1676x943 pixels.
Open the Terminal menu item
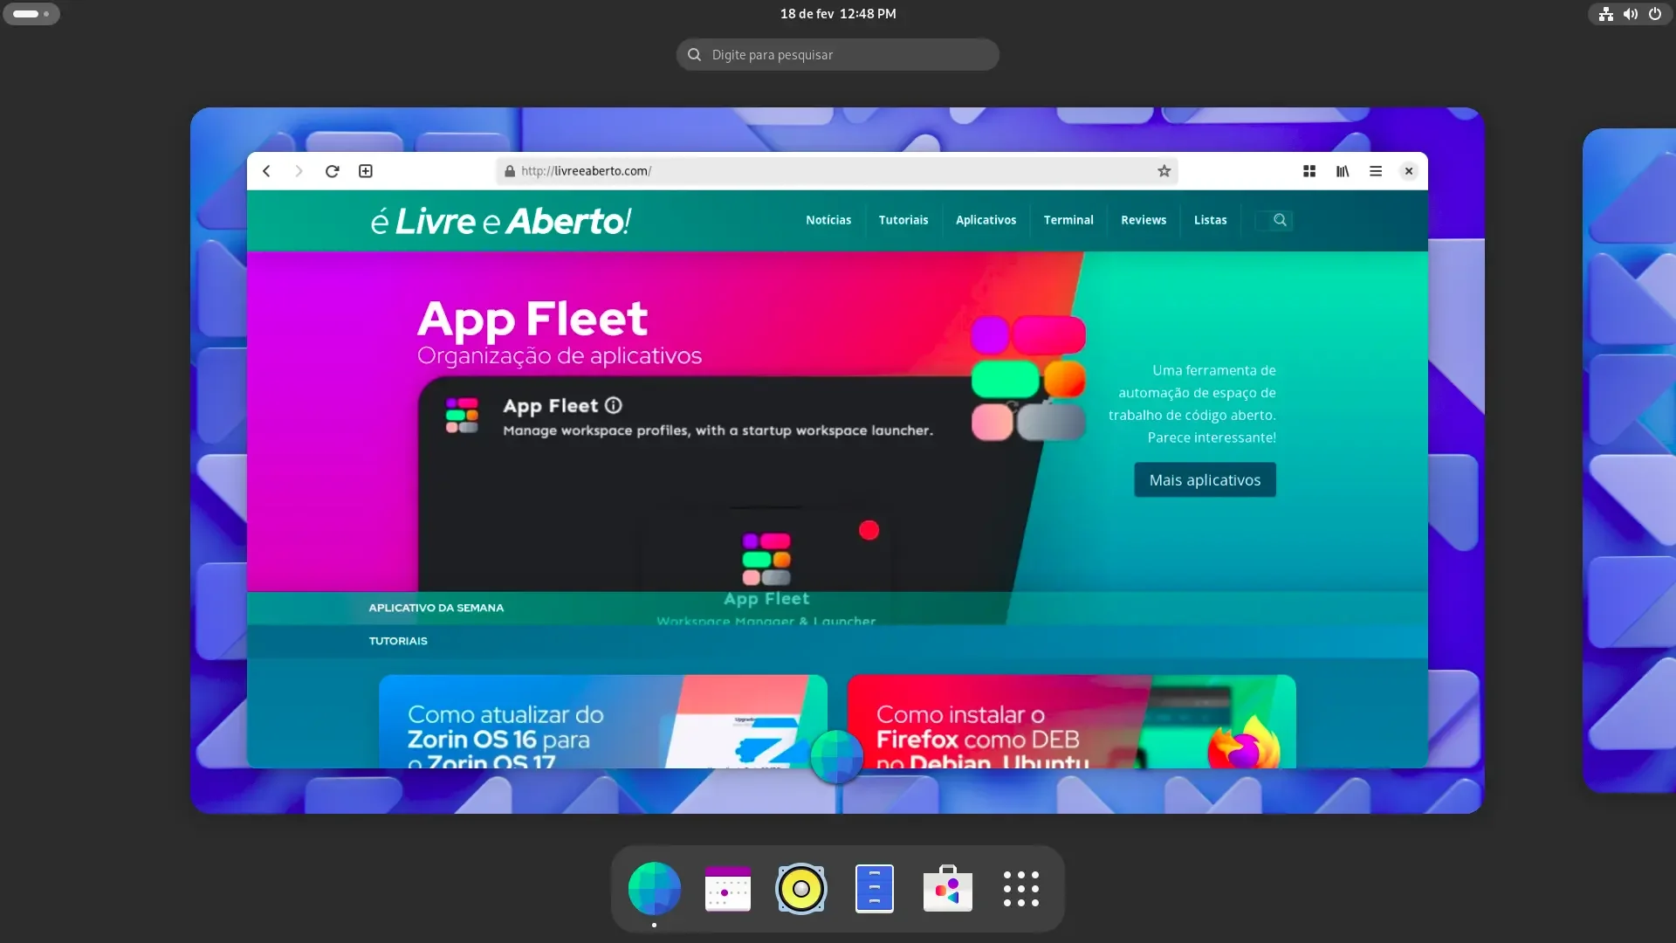1068,220
